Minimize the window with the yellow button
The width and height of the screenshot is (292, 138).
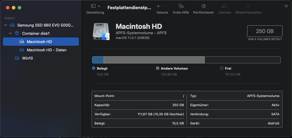[14, 8]
